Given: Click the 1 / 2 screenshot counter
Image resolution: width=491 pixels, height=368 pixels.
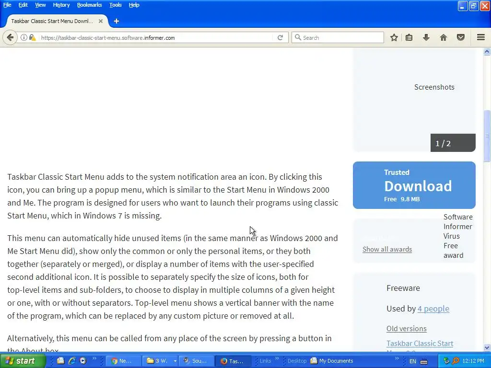Looking at the screenshot, I should pos(453,143).
